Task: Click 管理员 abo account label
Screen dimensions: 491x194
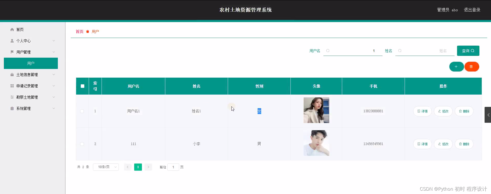Action: 447,10
